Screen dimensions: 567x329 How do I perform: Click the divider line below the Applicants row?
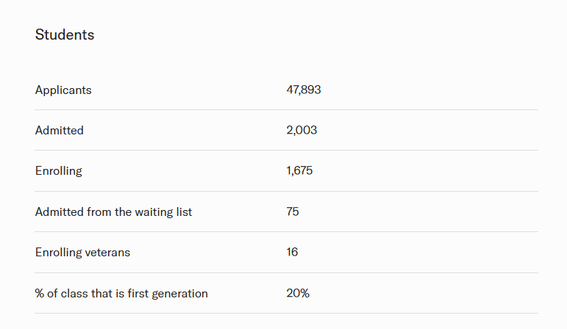click(x=286, y=110)
